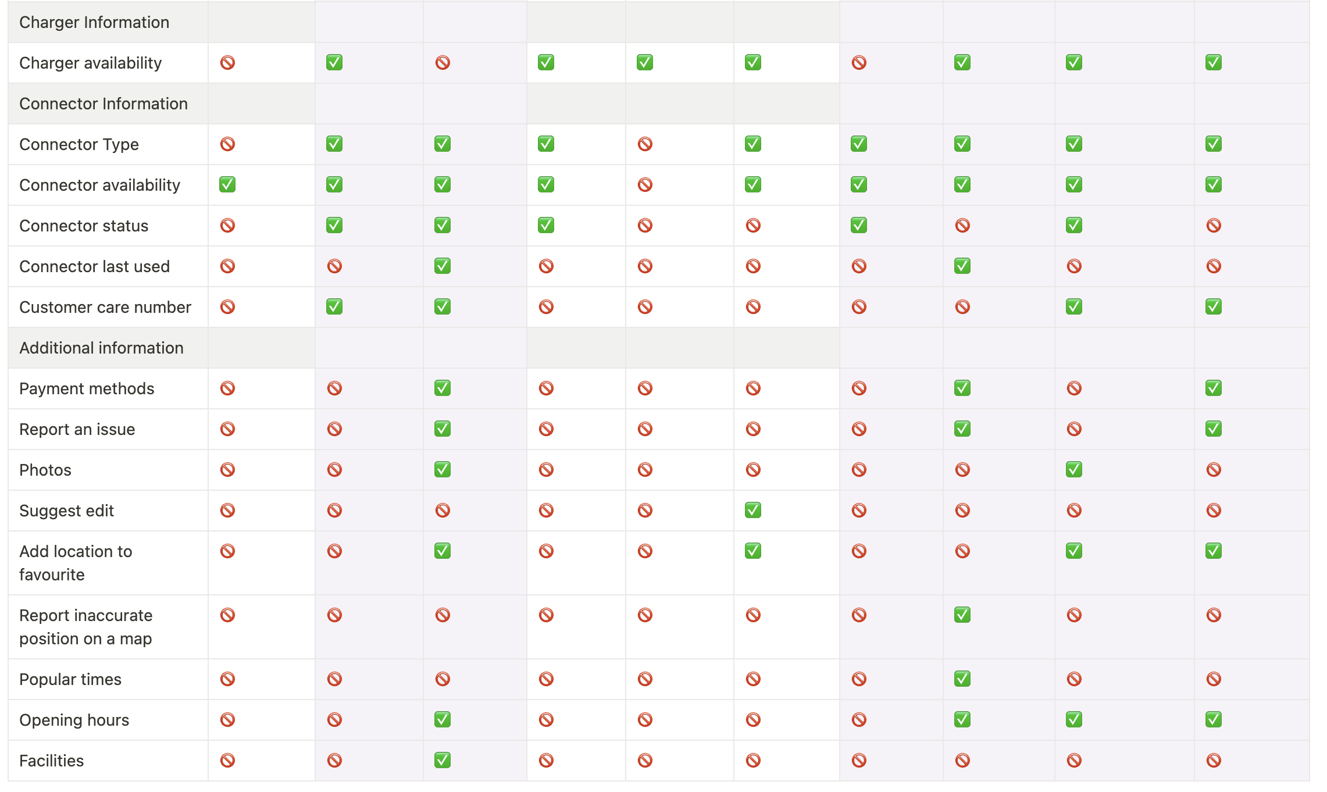Click the Add location to favourite label
Image resolution: width=1327 pixels, height=792 pixels.
pos(76,562)
